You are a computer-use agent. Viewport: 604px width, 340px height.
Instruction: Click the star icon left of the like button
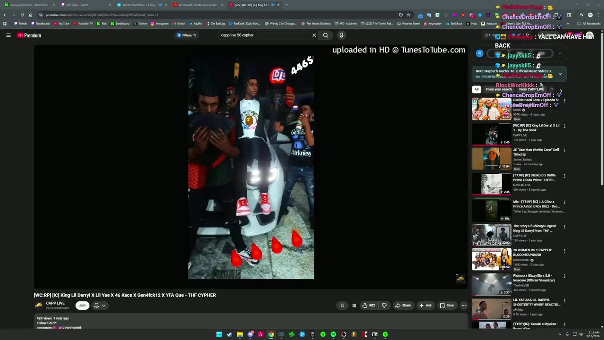[342, 305]
